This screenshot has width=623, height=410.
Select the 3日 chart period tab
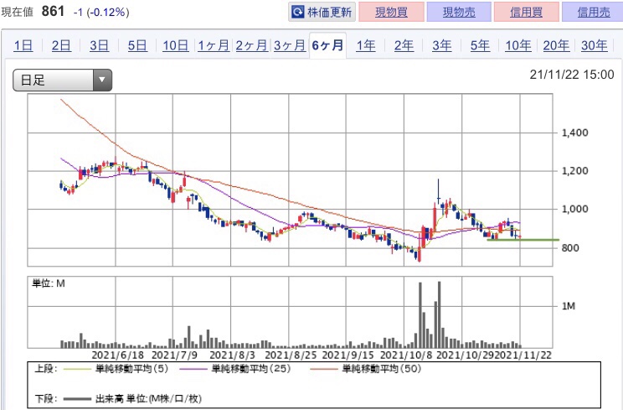pos(99,46)
